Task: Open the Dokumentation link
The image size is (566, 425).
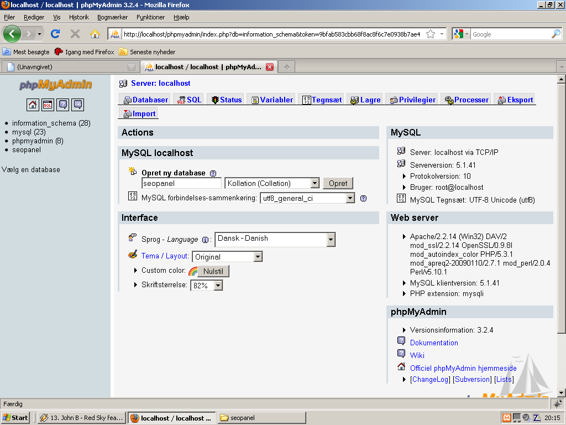Action: point(434,343)
